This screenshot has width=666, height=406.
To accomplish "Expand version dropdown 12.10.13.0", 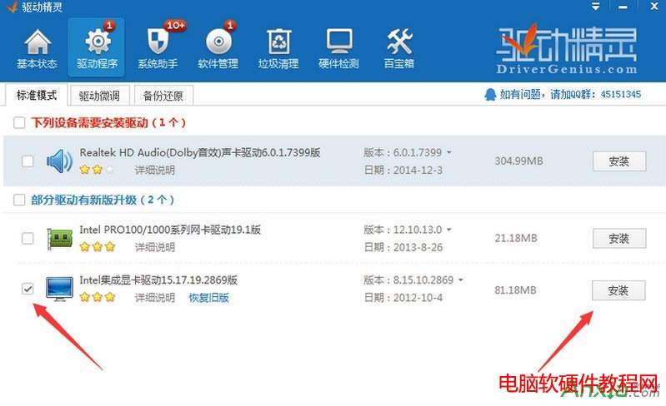I will coord(449,230).
